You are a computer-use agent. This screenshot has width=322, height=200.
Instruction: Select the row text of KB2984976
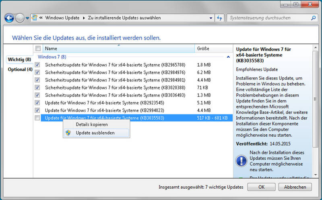pyautogui.click(x=115, y=73)
